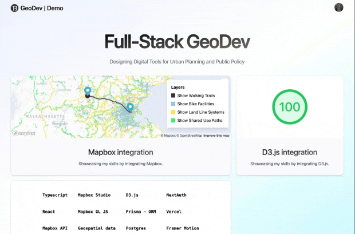Open the D3.js integration card title

click(290, 152)
